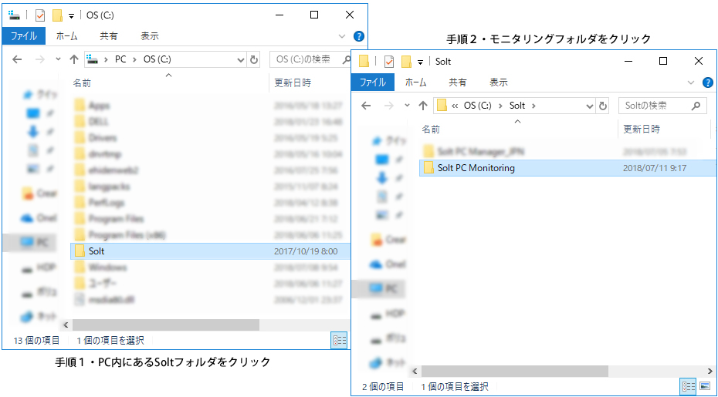Click the Soltの検索 search box
This screenshot has width=718, height=397.
pos(661,106)
